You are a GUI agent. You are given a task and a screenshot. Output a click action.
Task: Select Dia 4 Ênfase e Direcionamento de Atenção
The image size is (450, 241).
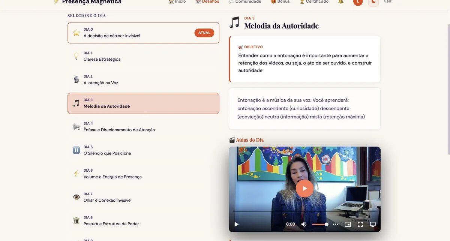coord(143,127)
